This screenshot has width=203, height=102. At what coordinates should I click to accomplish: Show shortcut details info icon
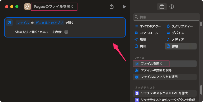tap(172, 7)
